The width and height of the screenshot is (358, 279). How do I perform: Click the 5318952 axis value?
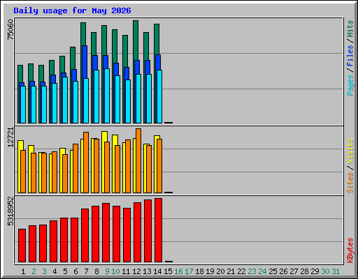tap(10, 211)
